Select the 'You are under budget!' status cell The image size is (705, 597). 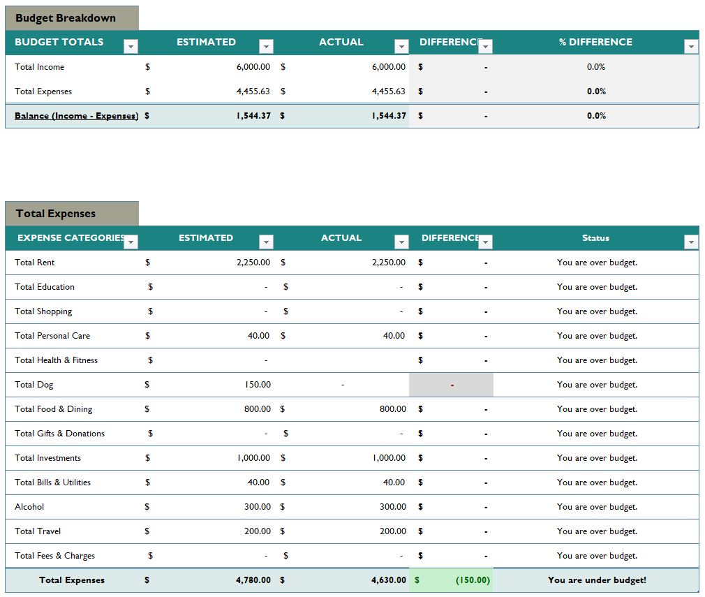click(597, 580)
